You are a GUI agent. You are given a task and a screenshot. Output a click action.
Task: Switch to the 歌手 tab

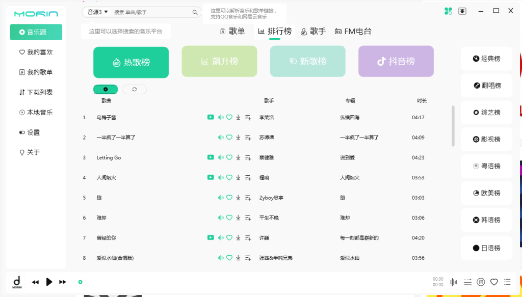point(312,31)
